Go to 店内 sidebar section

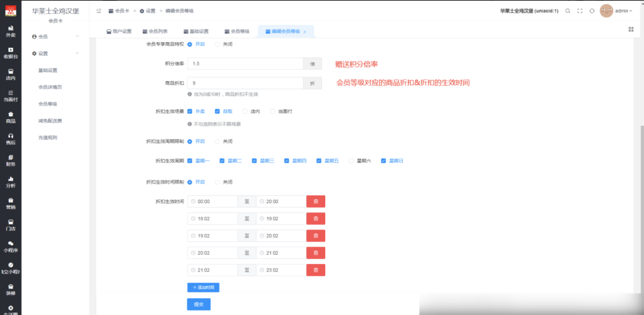[11, 74]
